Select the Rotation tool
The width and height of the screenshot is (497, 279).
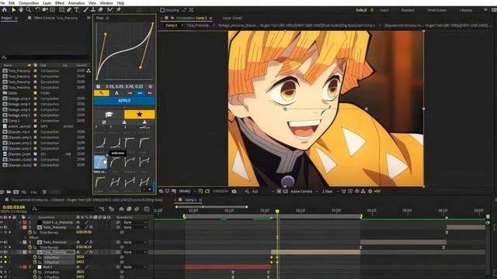click(37, 10)
